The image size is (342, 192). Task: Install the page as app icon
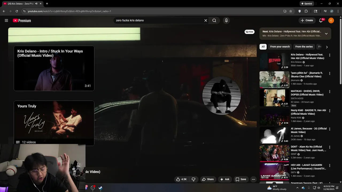285,11
